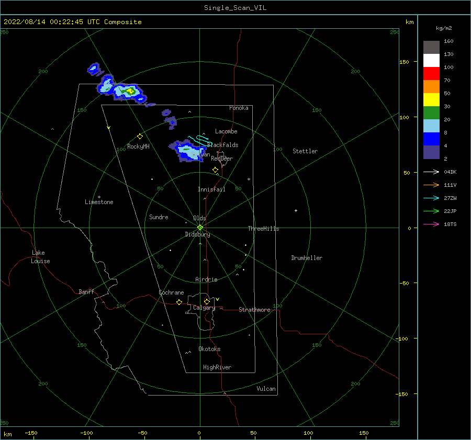Click the Stettler town label
The height and width of the screenshot is (440, 471).
tap(305, 151)
